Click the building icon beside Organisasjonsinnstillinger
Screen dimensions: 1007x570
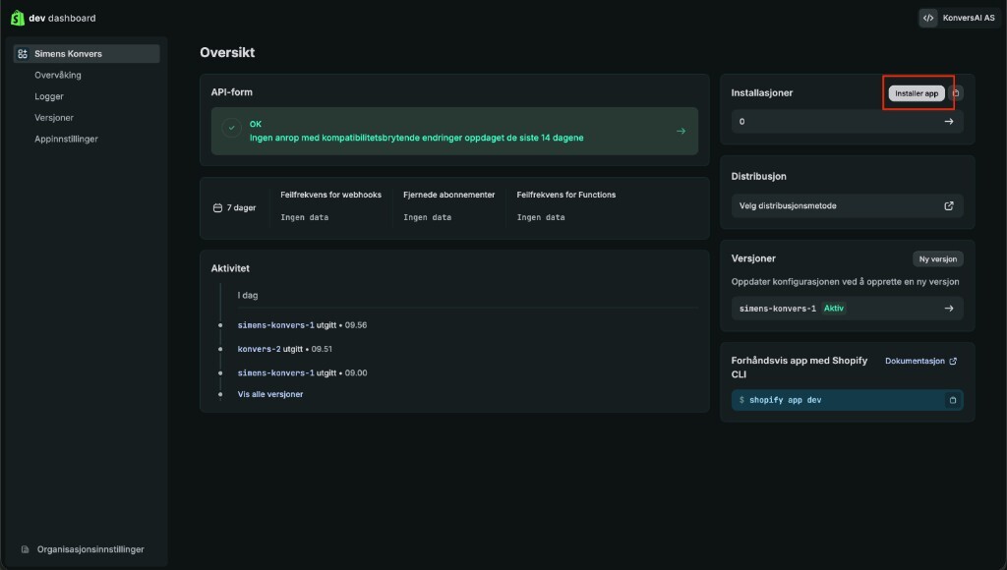click(25, 549)
